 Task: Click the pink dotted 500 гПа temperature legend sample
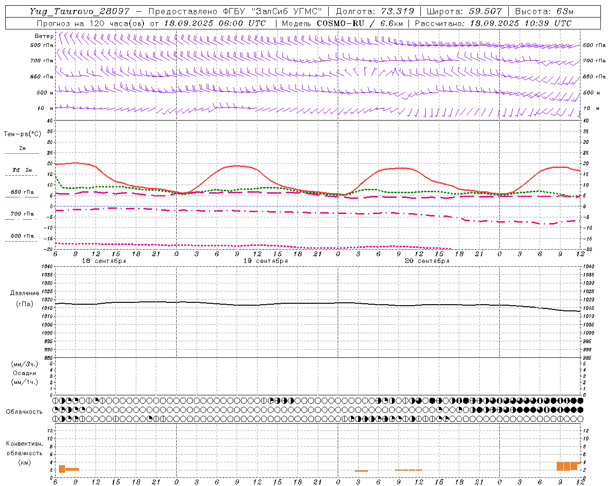click(21, 242)
